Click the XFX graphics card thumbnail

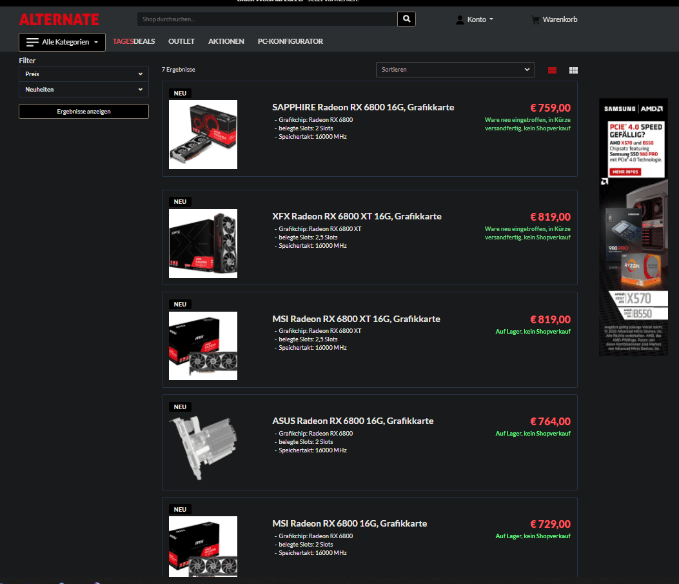(203, 243)
